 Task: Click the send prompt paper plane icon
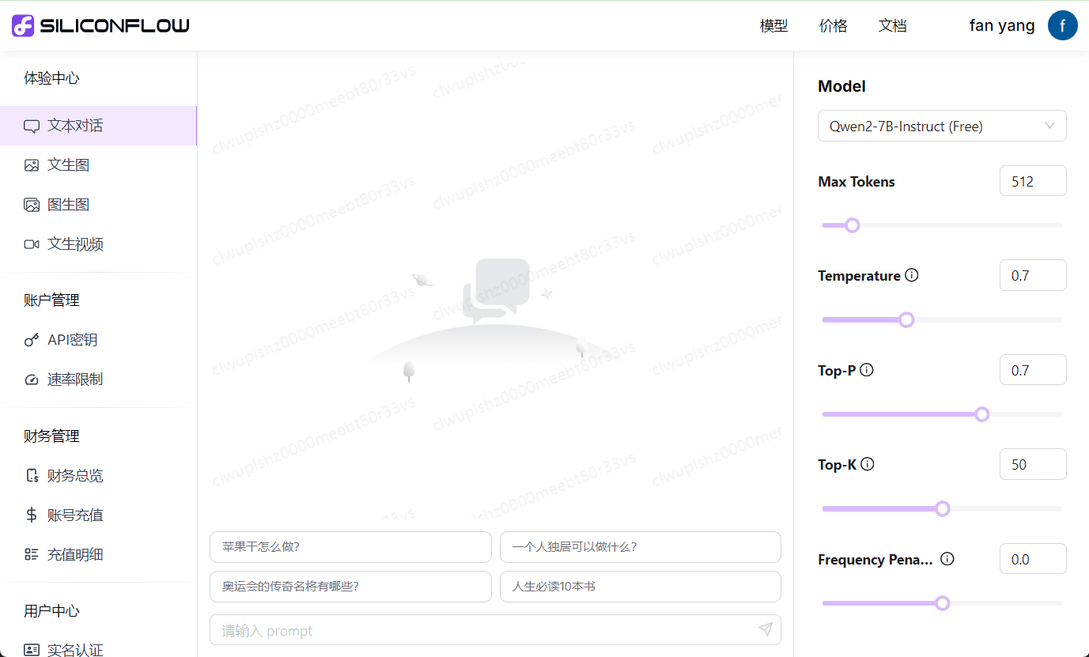765,629
